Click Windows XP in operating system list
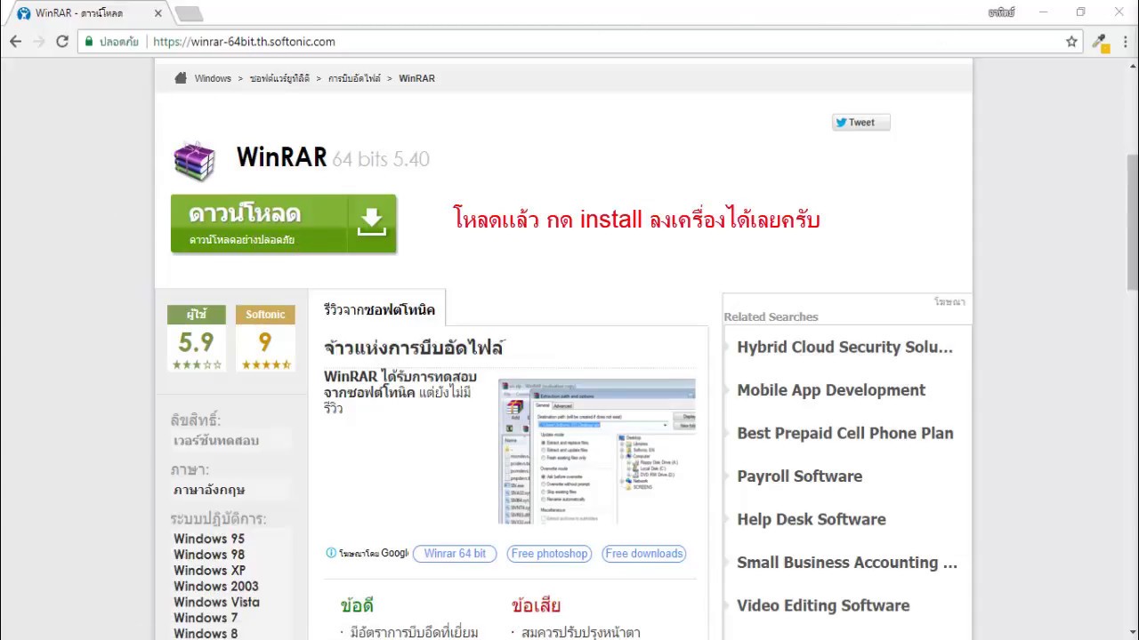Viewport: 1139px width, 640px height. (x=209, y=571)
